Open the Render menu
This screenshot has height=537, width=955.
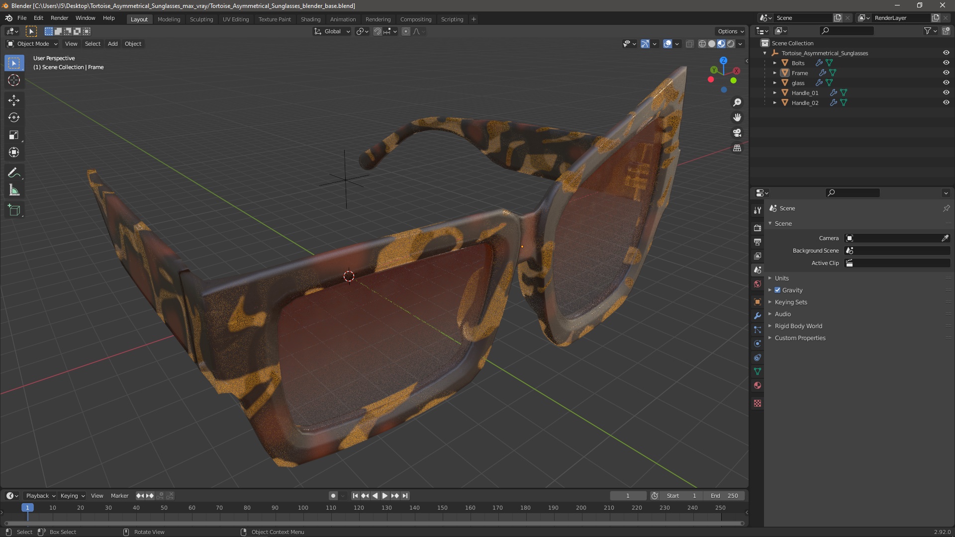tap(59, 18)
